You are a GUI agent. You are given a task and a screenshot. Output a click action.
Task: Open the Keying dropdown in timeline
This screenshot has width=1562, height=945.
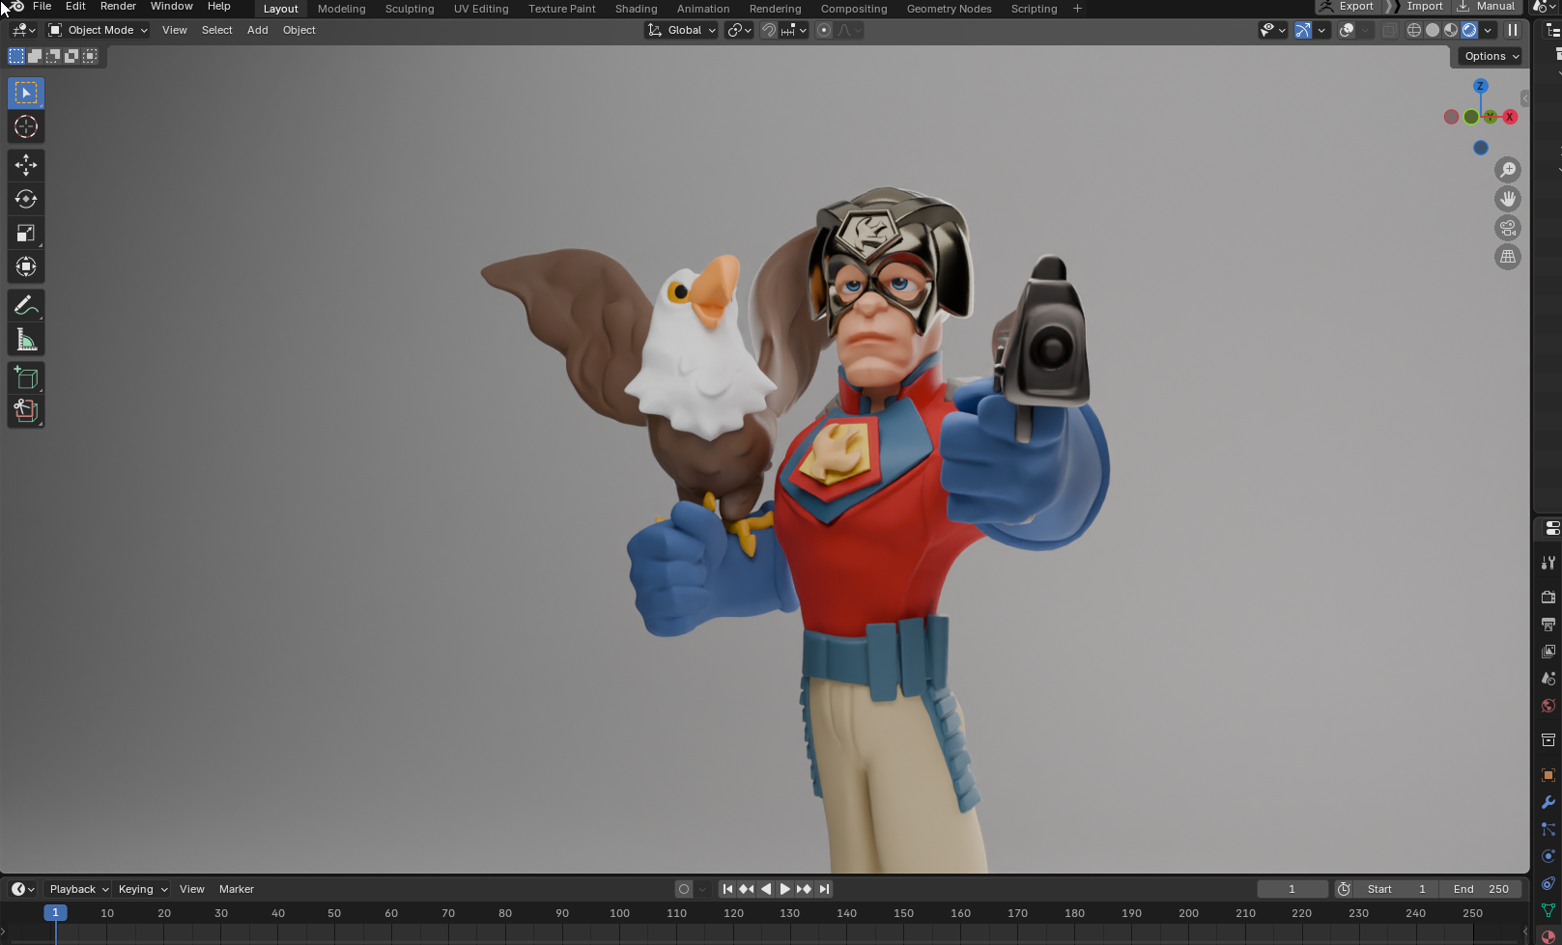coord(142,889)
